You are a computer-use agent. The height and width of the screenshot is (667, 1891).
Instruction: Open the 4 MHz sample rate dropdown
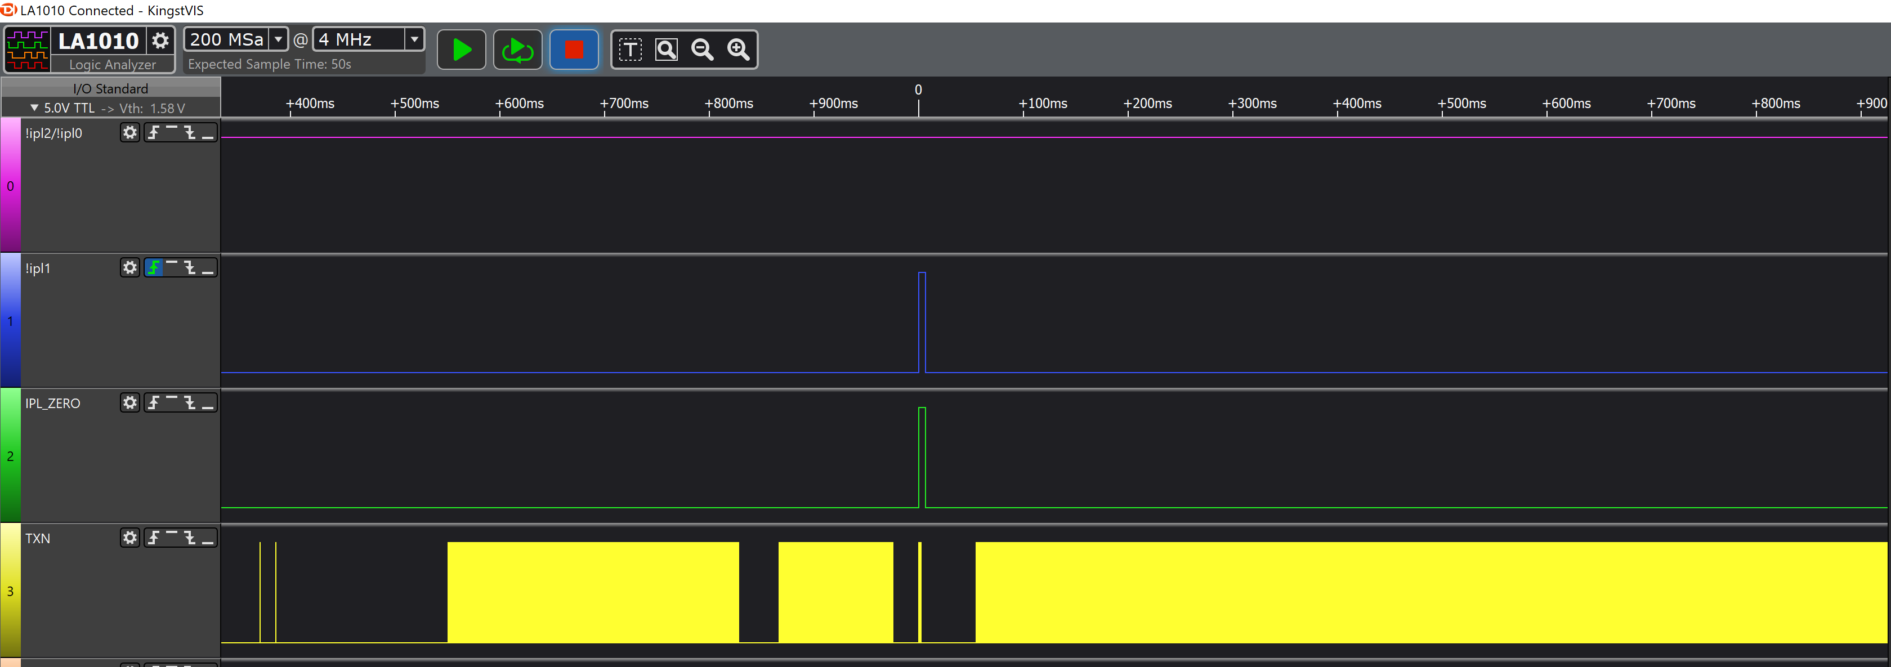[x=415, y=39]
